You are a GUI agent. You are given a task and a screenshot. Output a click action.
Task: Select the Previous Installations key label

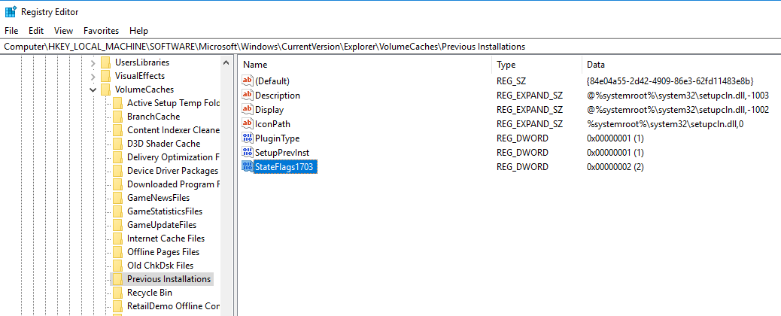pyautogui.click(x=169, y=278)
